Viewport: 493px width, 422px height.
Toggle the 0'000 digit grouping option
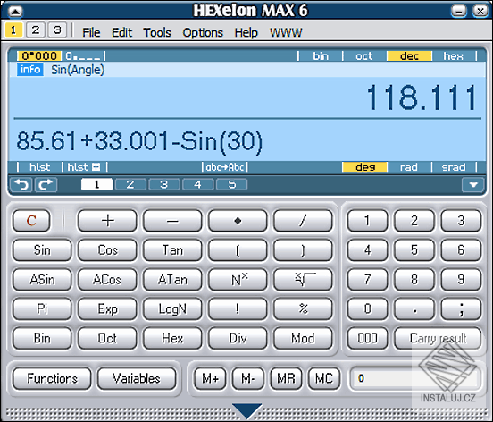tap(39, 56)
